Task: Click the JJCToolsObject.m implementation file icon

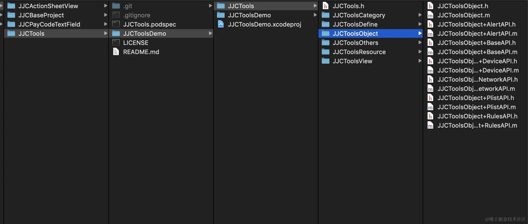Action: (430, 15)
